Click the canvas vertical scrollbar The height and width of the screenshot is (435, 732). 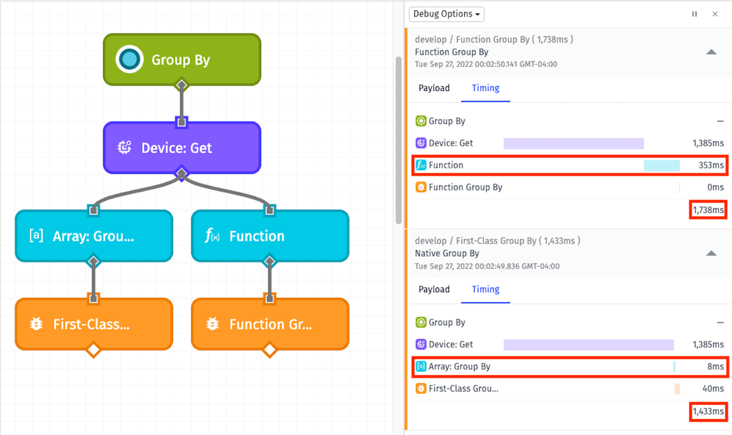(x=399, y=140)
